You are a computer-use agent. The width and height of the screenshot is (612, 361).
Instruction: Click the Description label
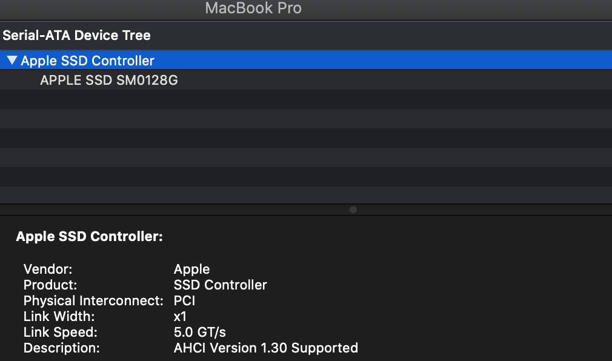62,348
